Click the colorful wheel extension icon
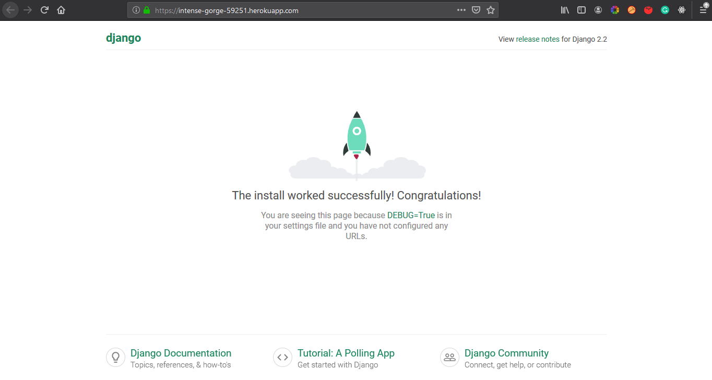Viewport: 712px width, 380px height. pyautogui.click(x=615, y=10)
